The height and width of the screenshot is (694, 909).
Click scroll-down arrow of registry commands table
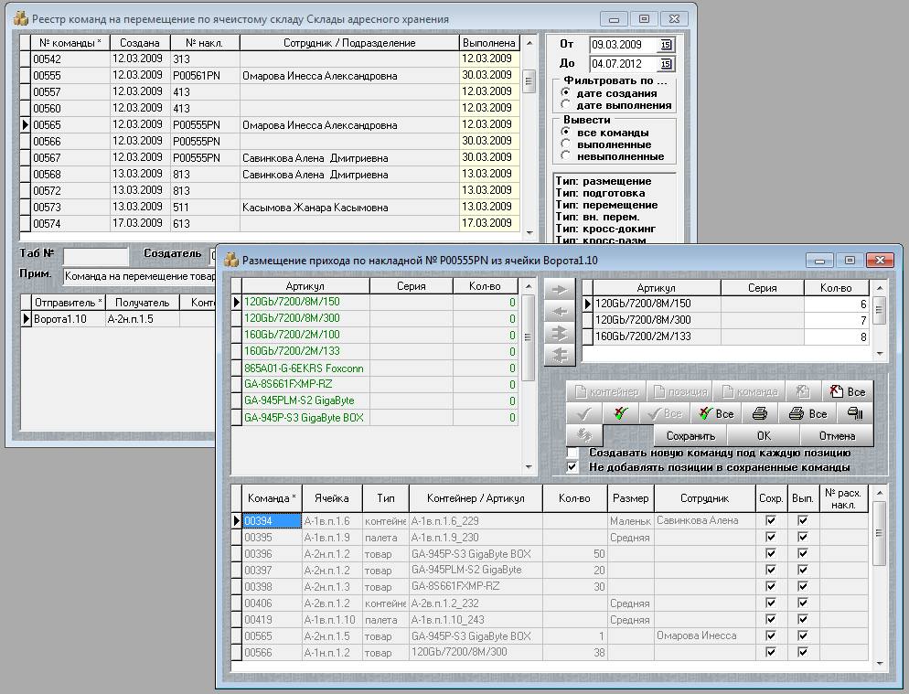529,233
